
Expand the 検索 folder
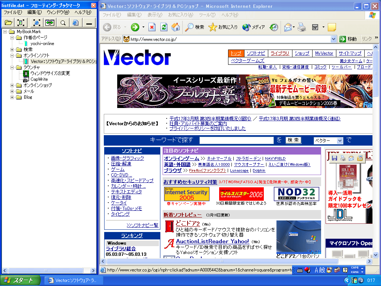[x=12, y=50]
